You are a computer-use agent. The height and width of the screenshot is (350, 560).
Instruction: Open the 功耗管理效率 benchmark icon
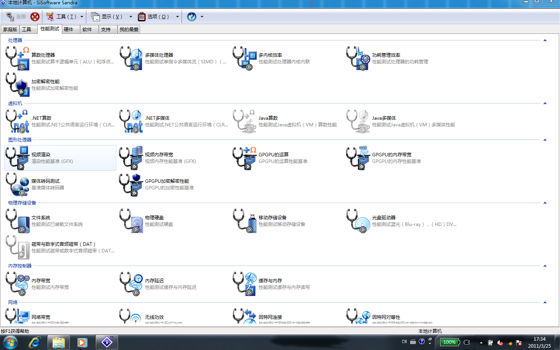click(x=359, y=58)
